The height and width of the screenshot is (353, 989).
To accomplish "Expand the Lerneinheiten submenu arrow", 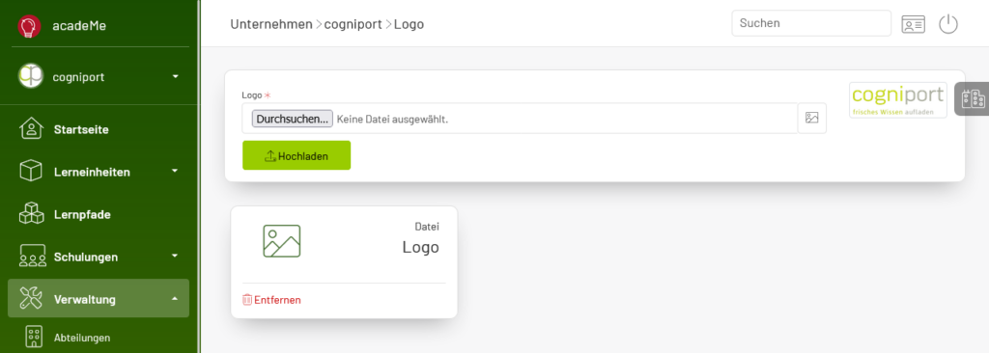I will (x=175, y=171).
